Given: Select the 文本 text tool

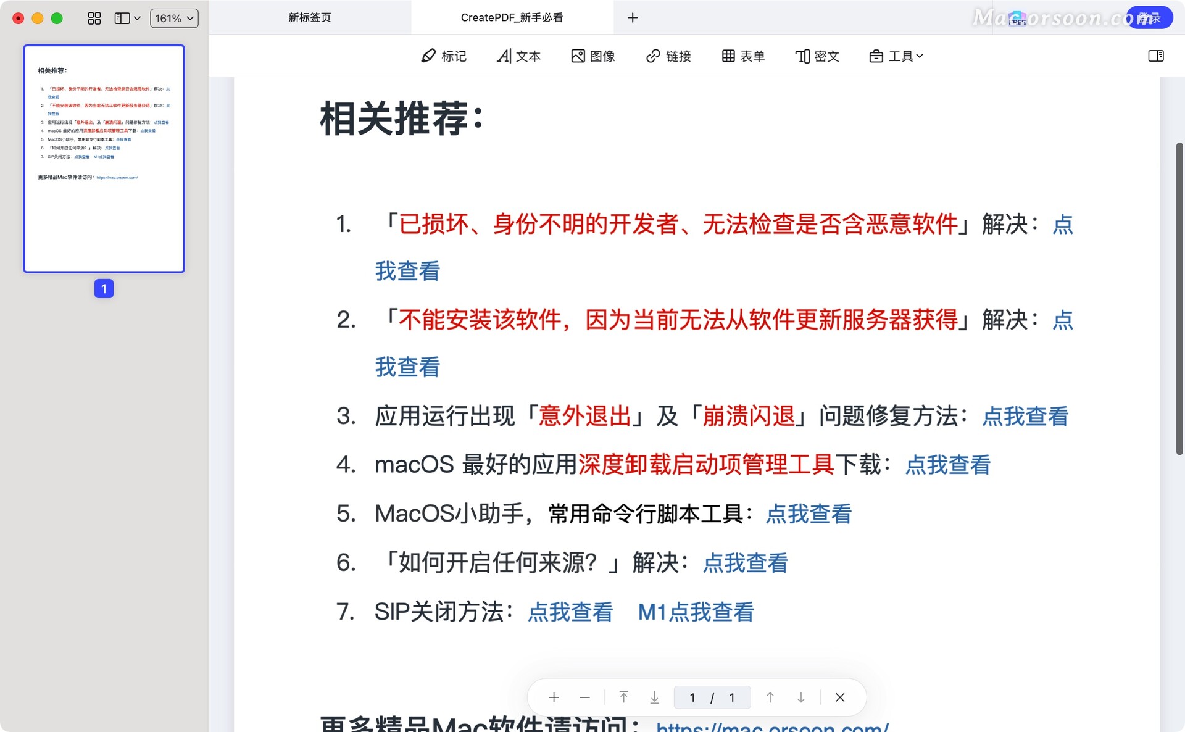Looking at the screenshot, I should (x=518, y=56).
